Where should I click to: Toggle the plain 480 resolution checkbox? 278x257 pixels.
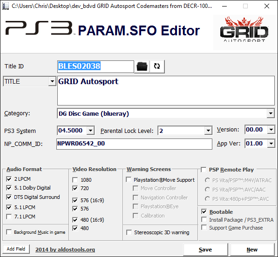[75, 228]
